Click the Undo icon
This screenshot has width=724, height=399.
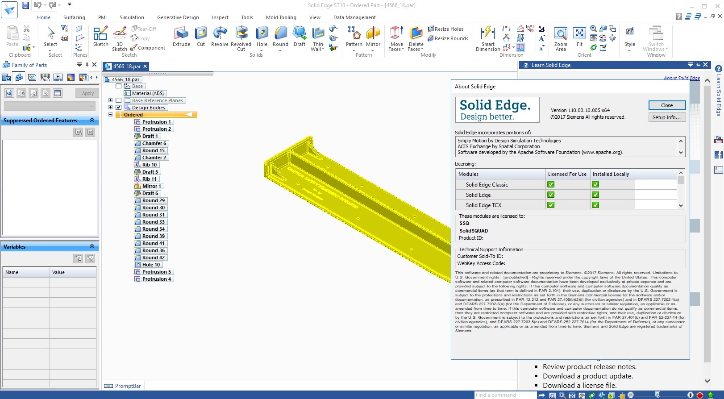37,5
